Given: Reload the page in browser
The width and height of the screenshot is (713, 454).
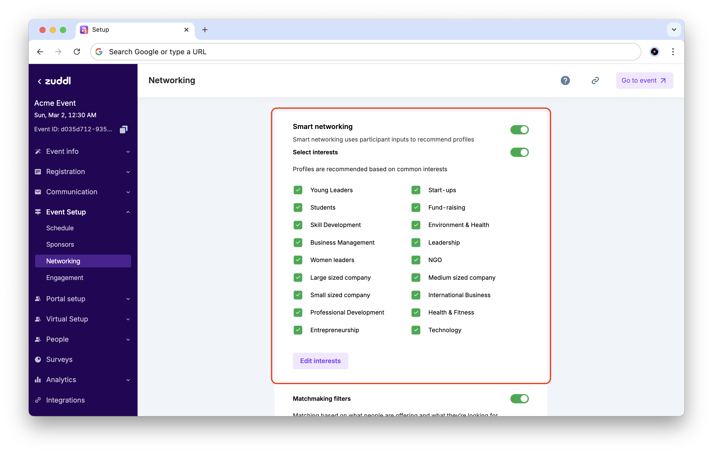Looking at the screenshot, I should [77, 52].
